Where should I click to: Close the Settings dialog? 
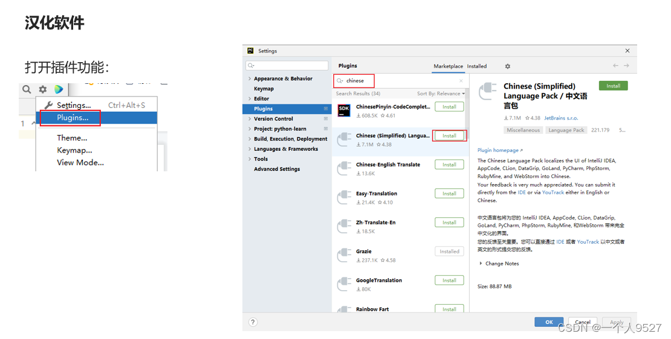pos(627,51)
